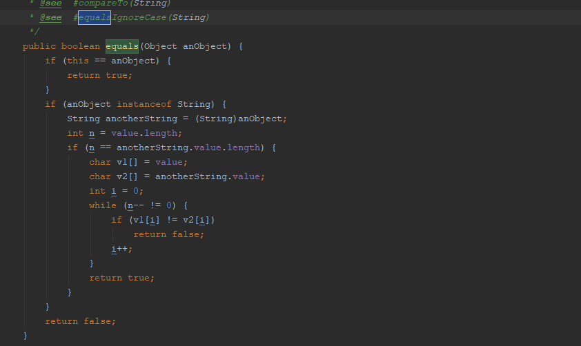Click the selected 'equals' in equalsIgnoreCase reference
This screenshot has width=581, height=346.
coord(95,17)
